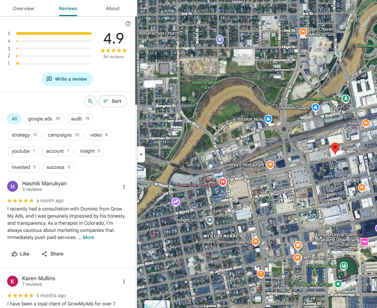Open the Sort reviews menu
The width and height of the screenshot is (377, 308).
pos(113,101)
